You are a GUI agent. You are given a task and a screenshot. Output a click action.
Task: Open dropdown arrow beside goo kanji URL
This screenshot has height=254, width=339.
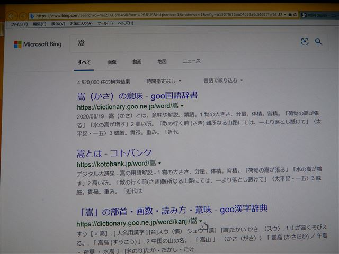201,221
